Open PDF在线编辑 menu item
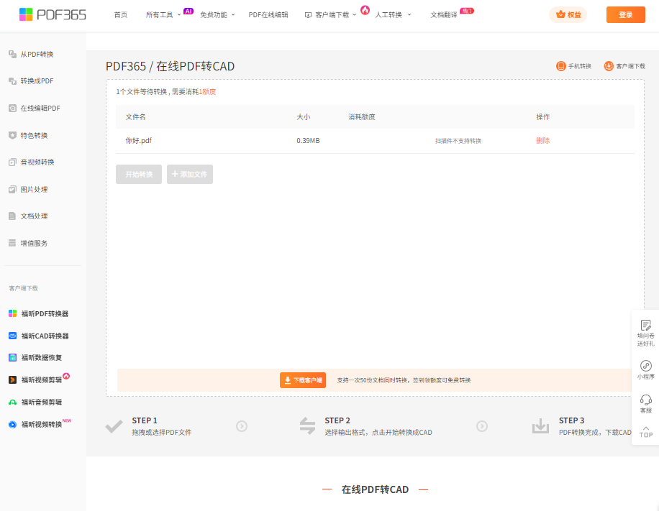Image resolution: width=659 pixels, height=511 pixels. click(268, 15)
